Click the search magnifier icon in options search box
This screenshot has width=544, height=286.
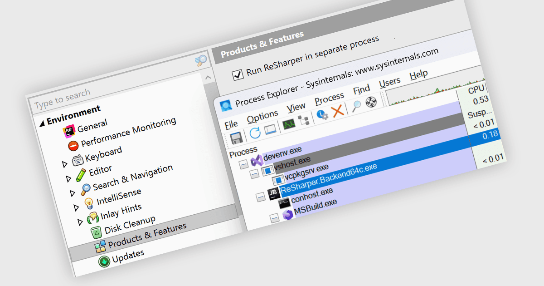tap(201, 61)
